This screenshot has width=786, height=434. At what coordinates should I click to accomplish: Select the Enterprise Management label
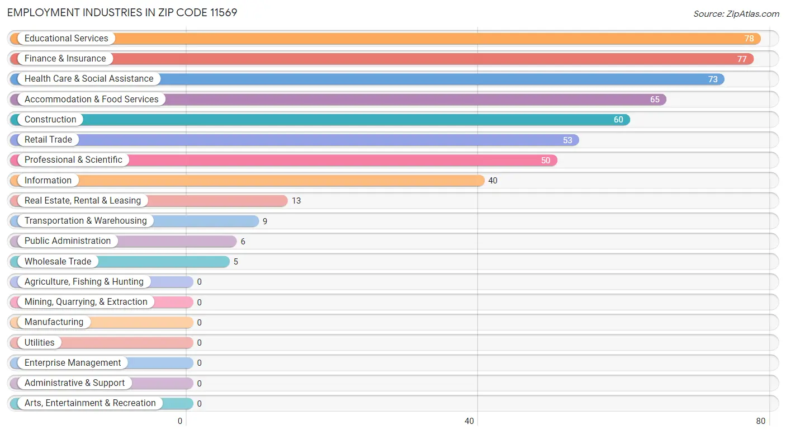(73, 363)
